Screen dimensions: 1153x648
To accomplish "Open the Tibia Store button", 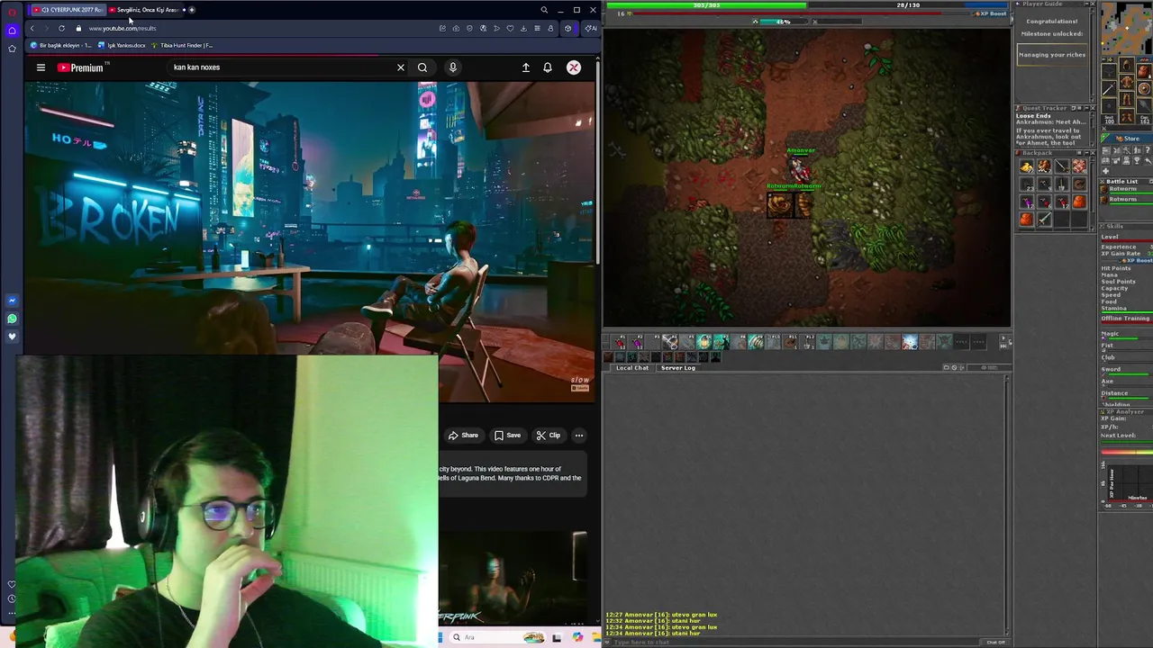I will point(1127,139).
